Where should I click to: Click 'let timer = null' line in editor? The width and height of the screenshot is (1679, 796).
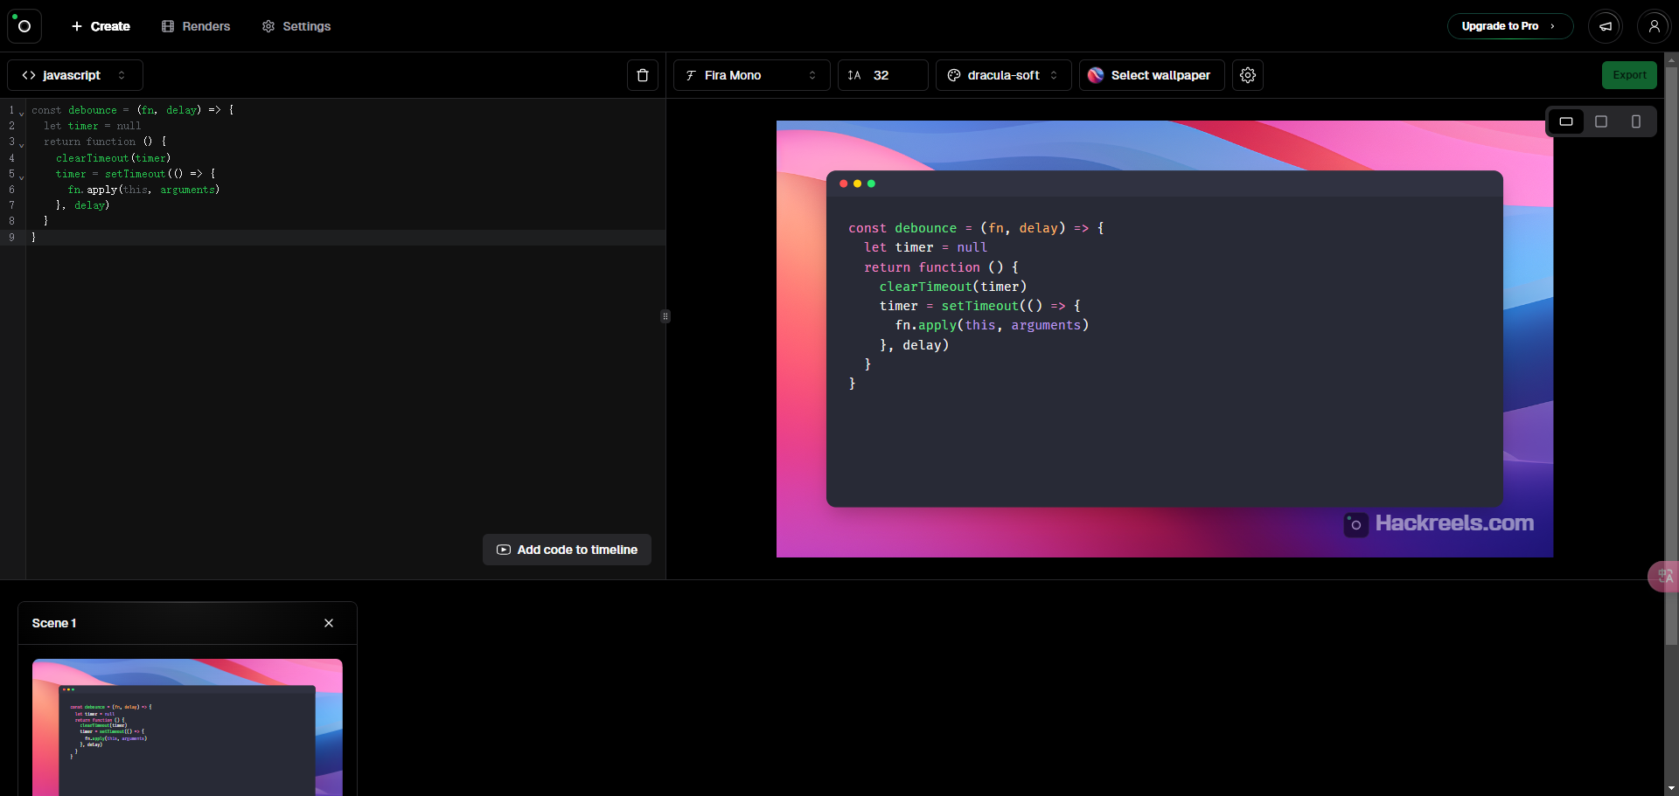tap(92, 126)
